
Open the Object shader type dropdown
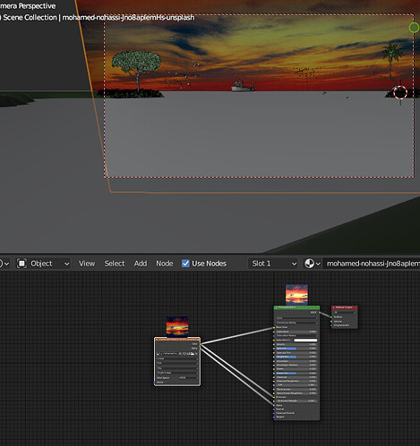[44, 264]
